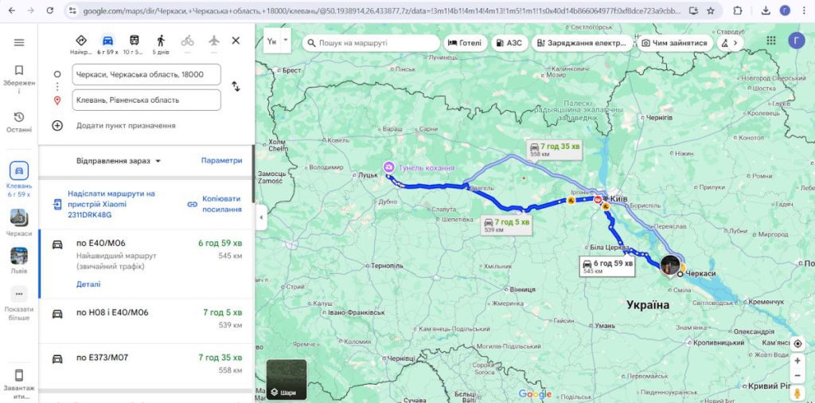This screenshot has width=815, height=403.
Task: Click Черкаси origin photo marker on map
Action: pos(670,265)
